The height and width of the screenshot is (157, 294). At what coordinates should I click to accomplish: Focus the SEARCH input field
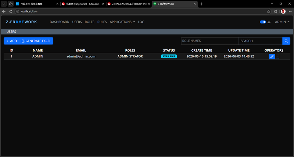(x=260, y=41)
